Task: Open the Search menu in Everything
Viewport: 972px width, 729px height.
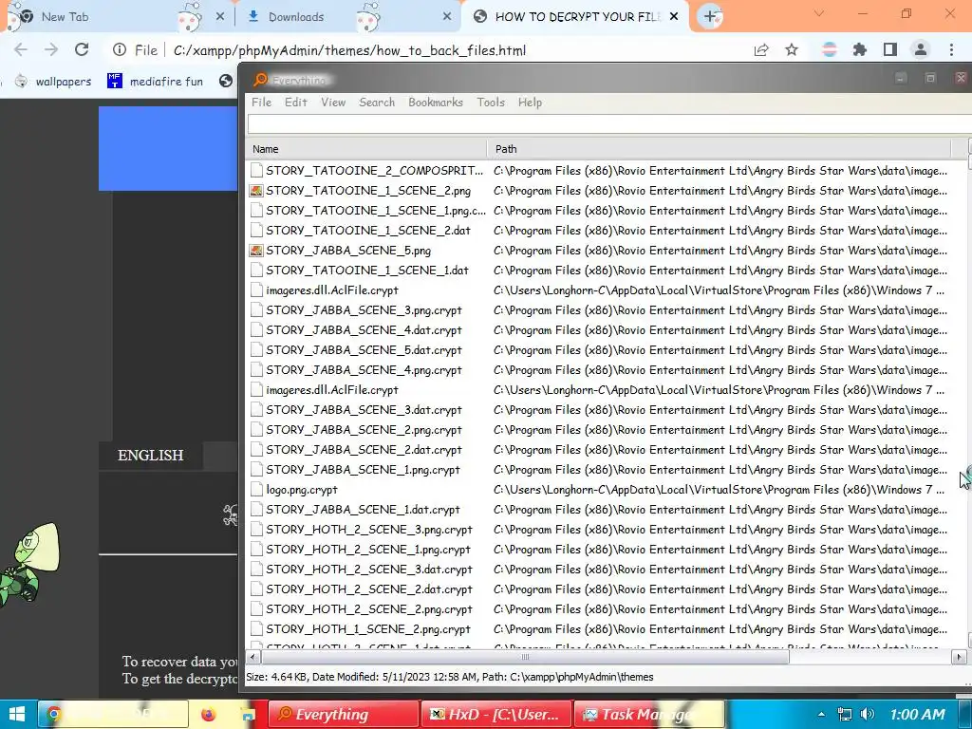Action: pos(377,103)
